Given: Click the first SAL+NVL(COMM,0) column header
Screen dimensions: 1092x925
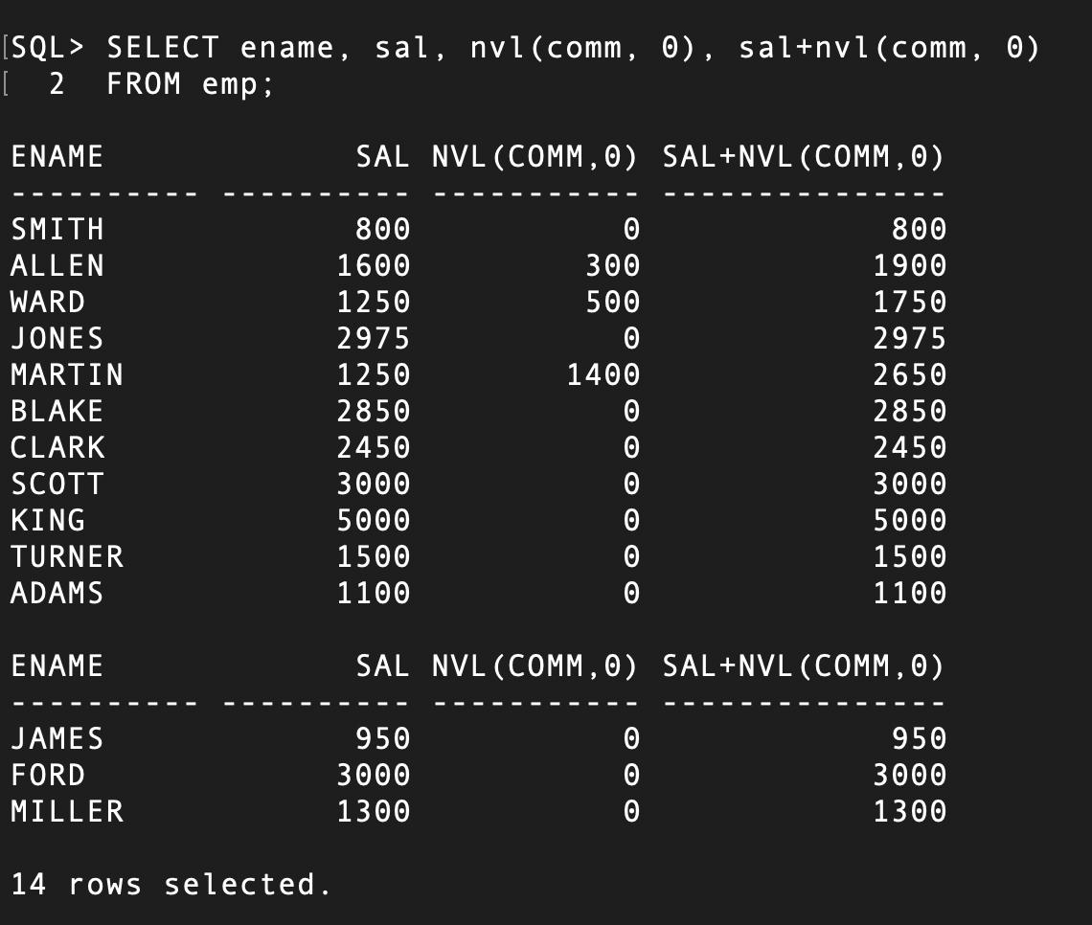Looking at the screenshot, I should (x=803, y=157).
